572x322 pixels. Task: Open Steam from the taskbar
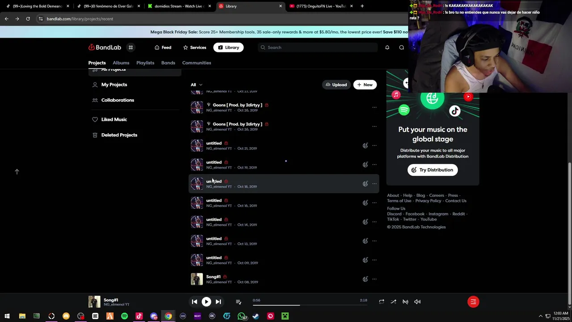[256, 316]
